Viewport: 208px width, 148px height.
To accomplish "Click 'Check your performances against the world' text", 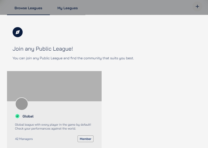I will tap(45, 129).
